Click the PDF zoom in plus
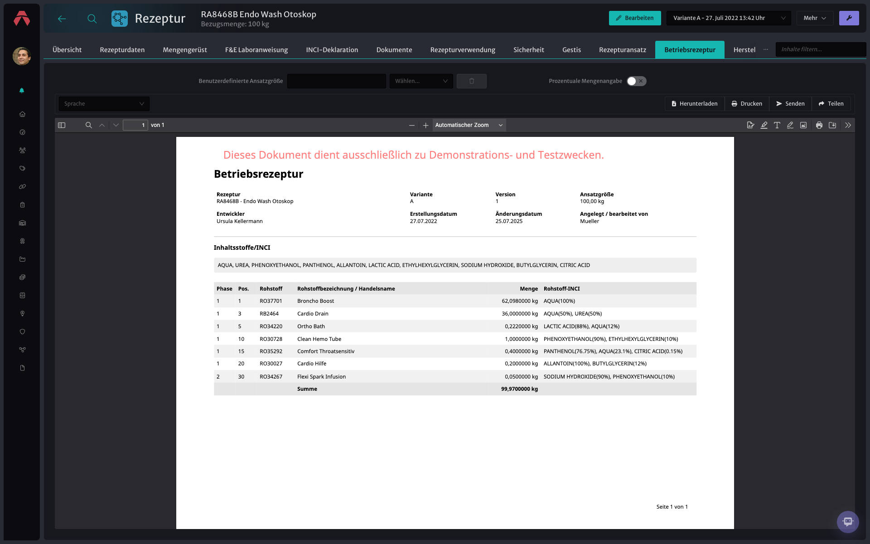Screen dimensions: 870x544 [x=425, y=125]
